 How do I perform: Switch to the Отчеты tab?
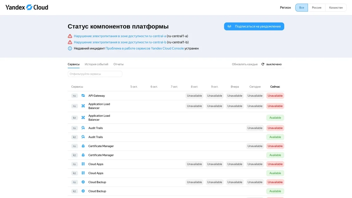point(119,64)
